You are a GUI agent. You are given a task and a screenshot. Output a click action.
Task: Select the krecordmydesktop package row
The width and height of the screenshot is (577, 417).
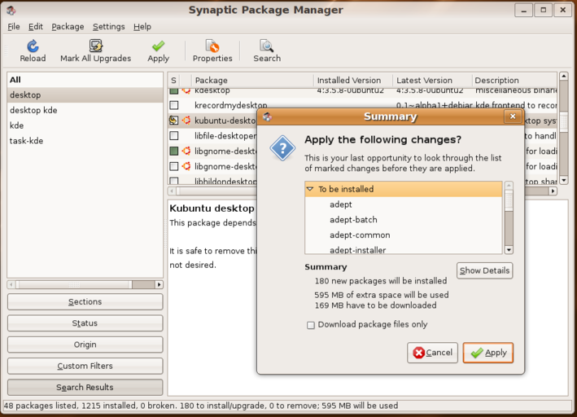[362, 105]
